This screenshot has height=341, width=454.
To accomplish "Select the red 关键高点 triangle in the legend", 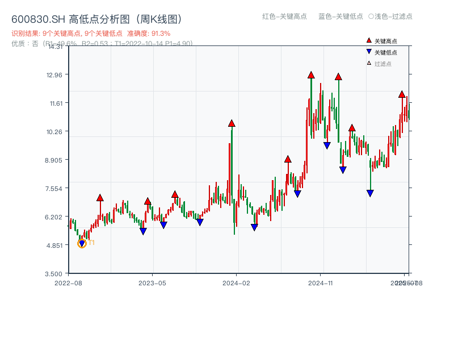I will pos(368,40).
